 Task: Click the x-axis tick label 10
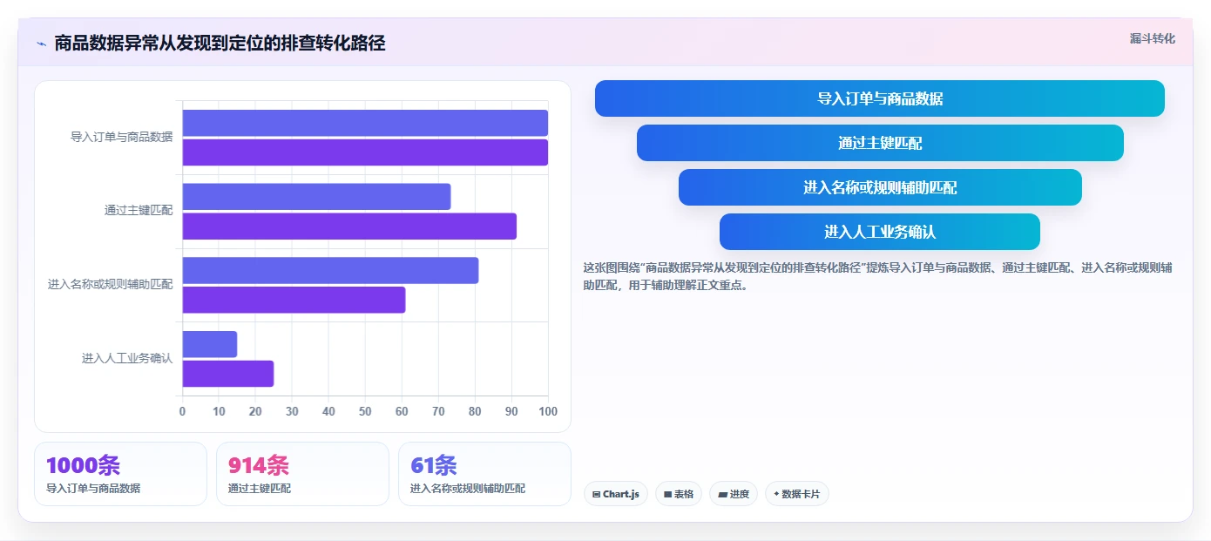219,411
